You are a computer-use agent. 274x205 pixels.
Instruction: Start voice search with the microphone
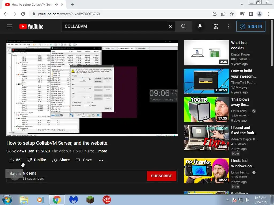(200, 26)
